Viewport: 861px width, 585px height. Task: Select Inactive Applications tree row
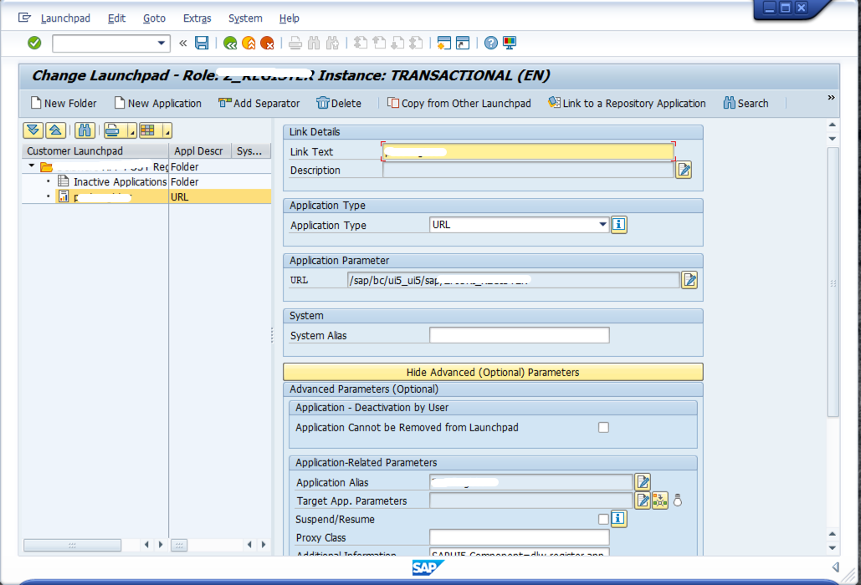pos(146,181)
